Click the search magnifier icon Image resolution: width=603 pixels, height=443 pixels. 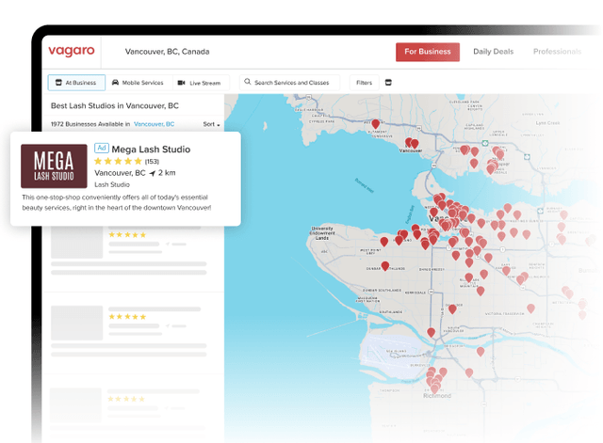pos(248,82)
